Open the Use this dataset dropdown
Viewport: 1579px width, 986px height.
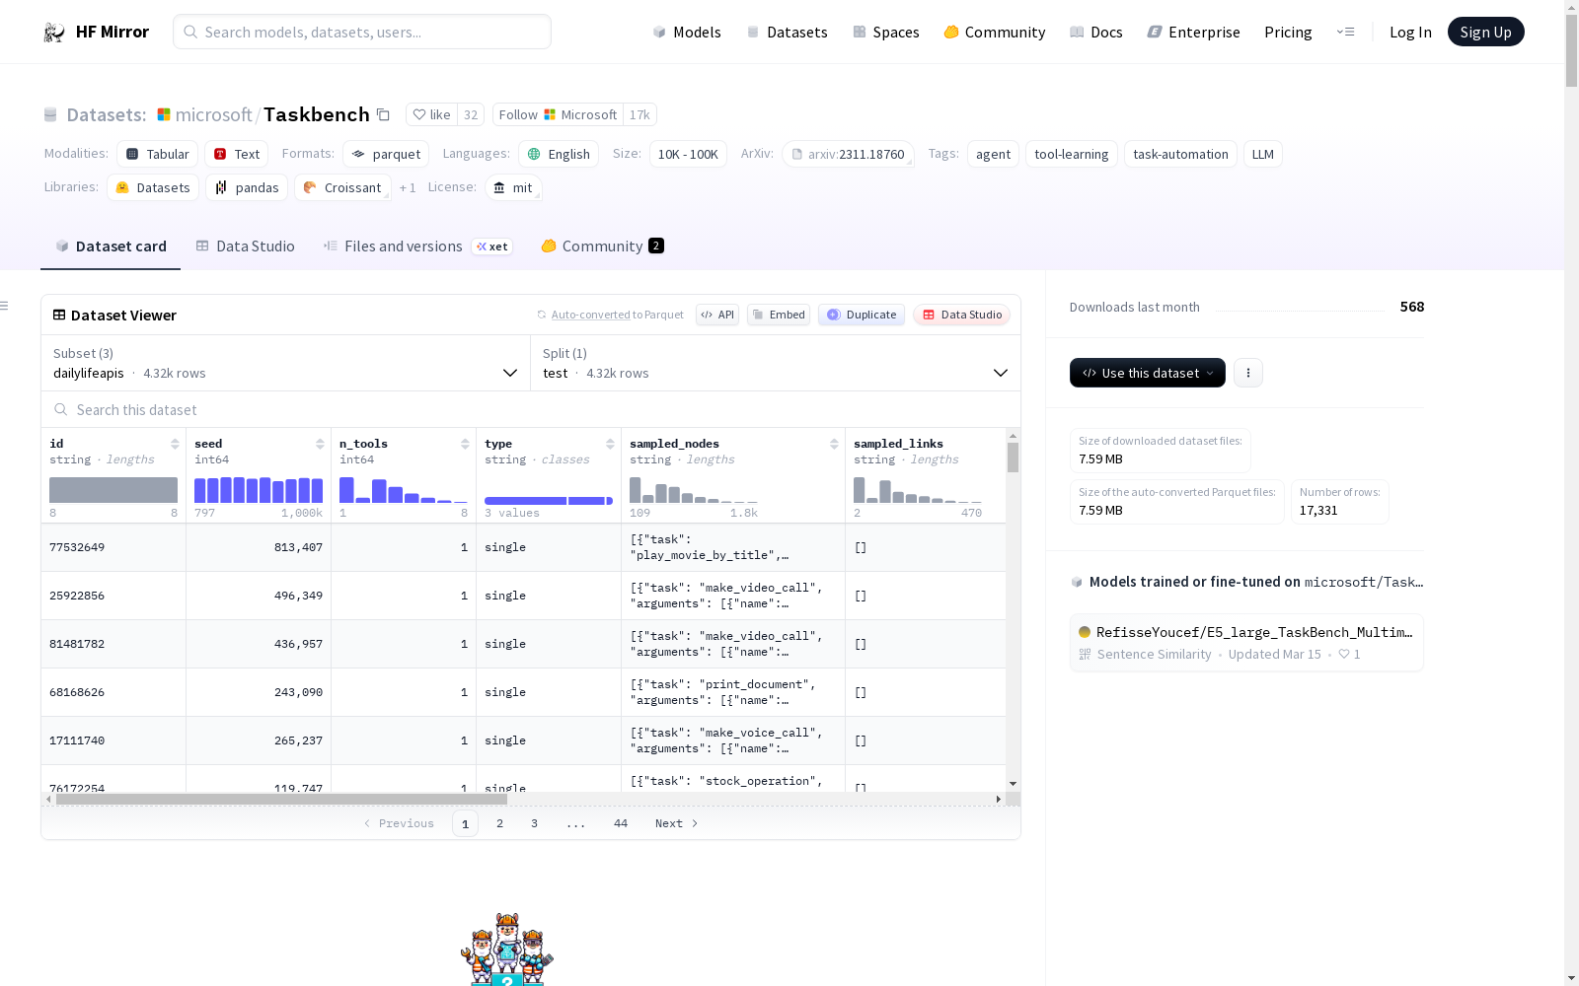[1148, 373]
